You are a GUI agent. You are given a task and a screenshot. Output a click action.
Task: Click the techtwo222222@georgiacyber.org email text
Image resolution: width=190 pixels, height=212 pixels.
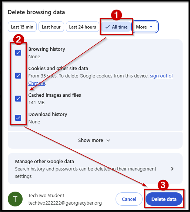tap(65, 203)
